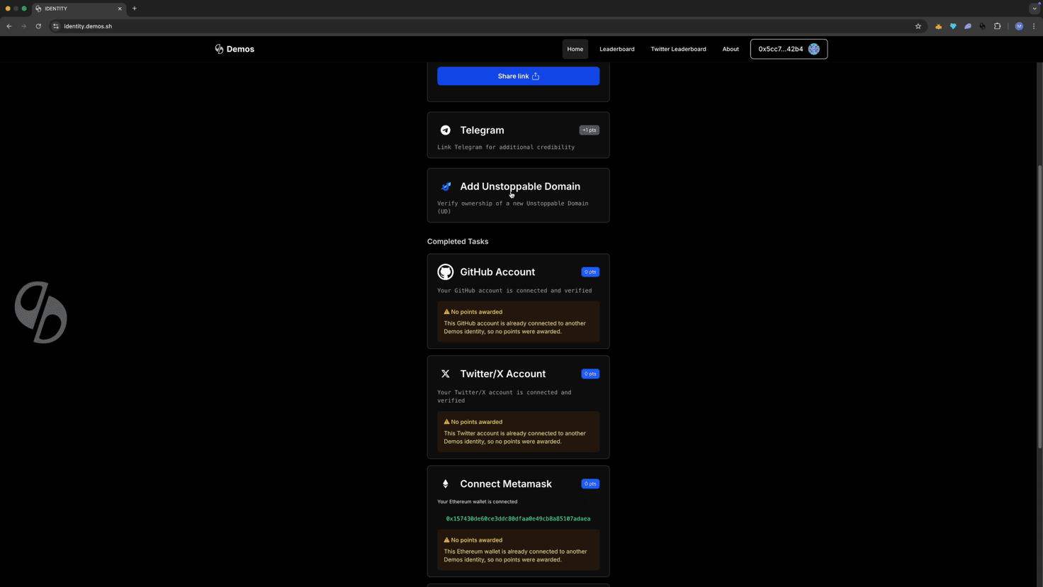This screenshot has height=587, width=1043.
Task: Open the browser profile avatar menu
Action: [x=1019, y=26]
